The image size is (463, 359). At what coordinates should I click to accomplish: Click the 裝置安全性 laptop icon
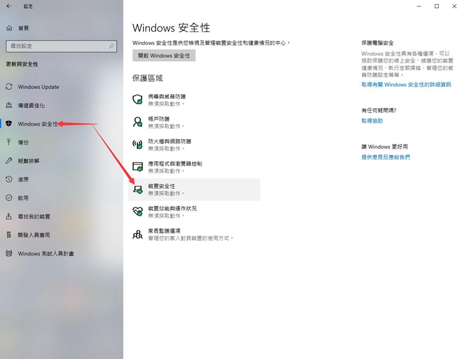(138, 189)
